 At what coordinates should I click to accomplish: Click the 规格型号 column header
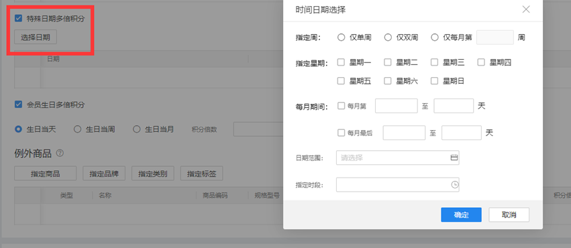(267, 196)
